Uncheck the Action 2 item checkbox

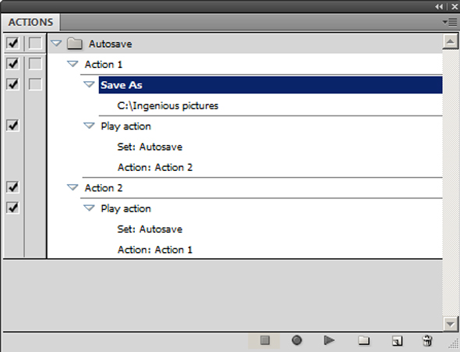[x=12, y=187]
